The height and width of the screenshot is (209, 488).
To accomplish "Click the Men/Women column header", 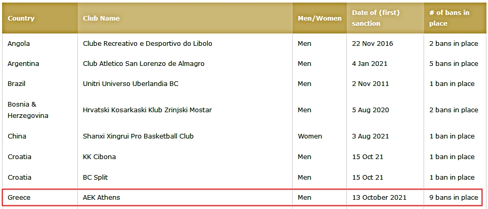I will (x=319, y=19).
